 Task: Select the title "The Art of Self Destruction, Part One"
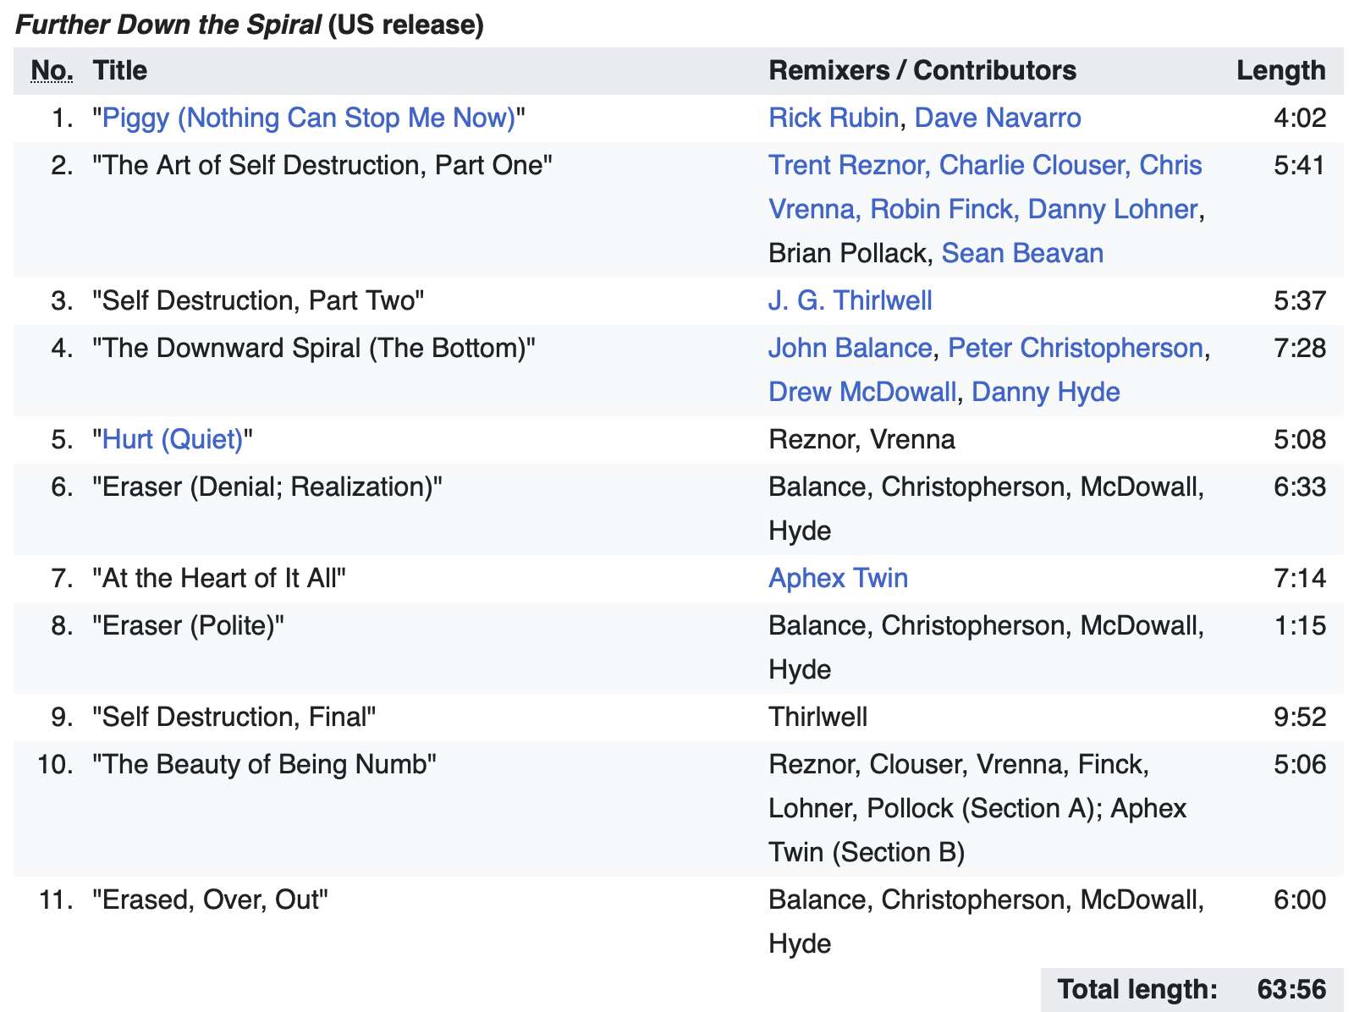coord(322,165)
